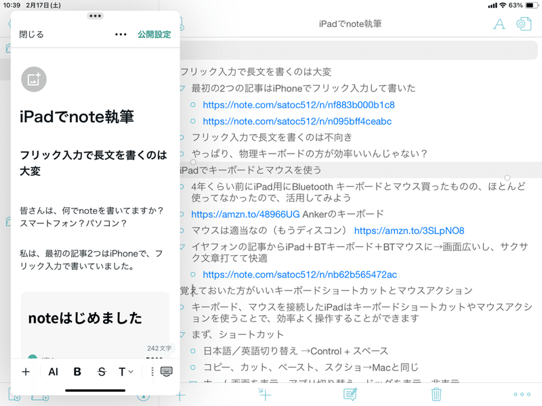Hide the keyboard with the keyboard icon

166,371
